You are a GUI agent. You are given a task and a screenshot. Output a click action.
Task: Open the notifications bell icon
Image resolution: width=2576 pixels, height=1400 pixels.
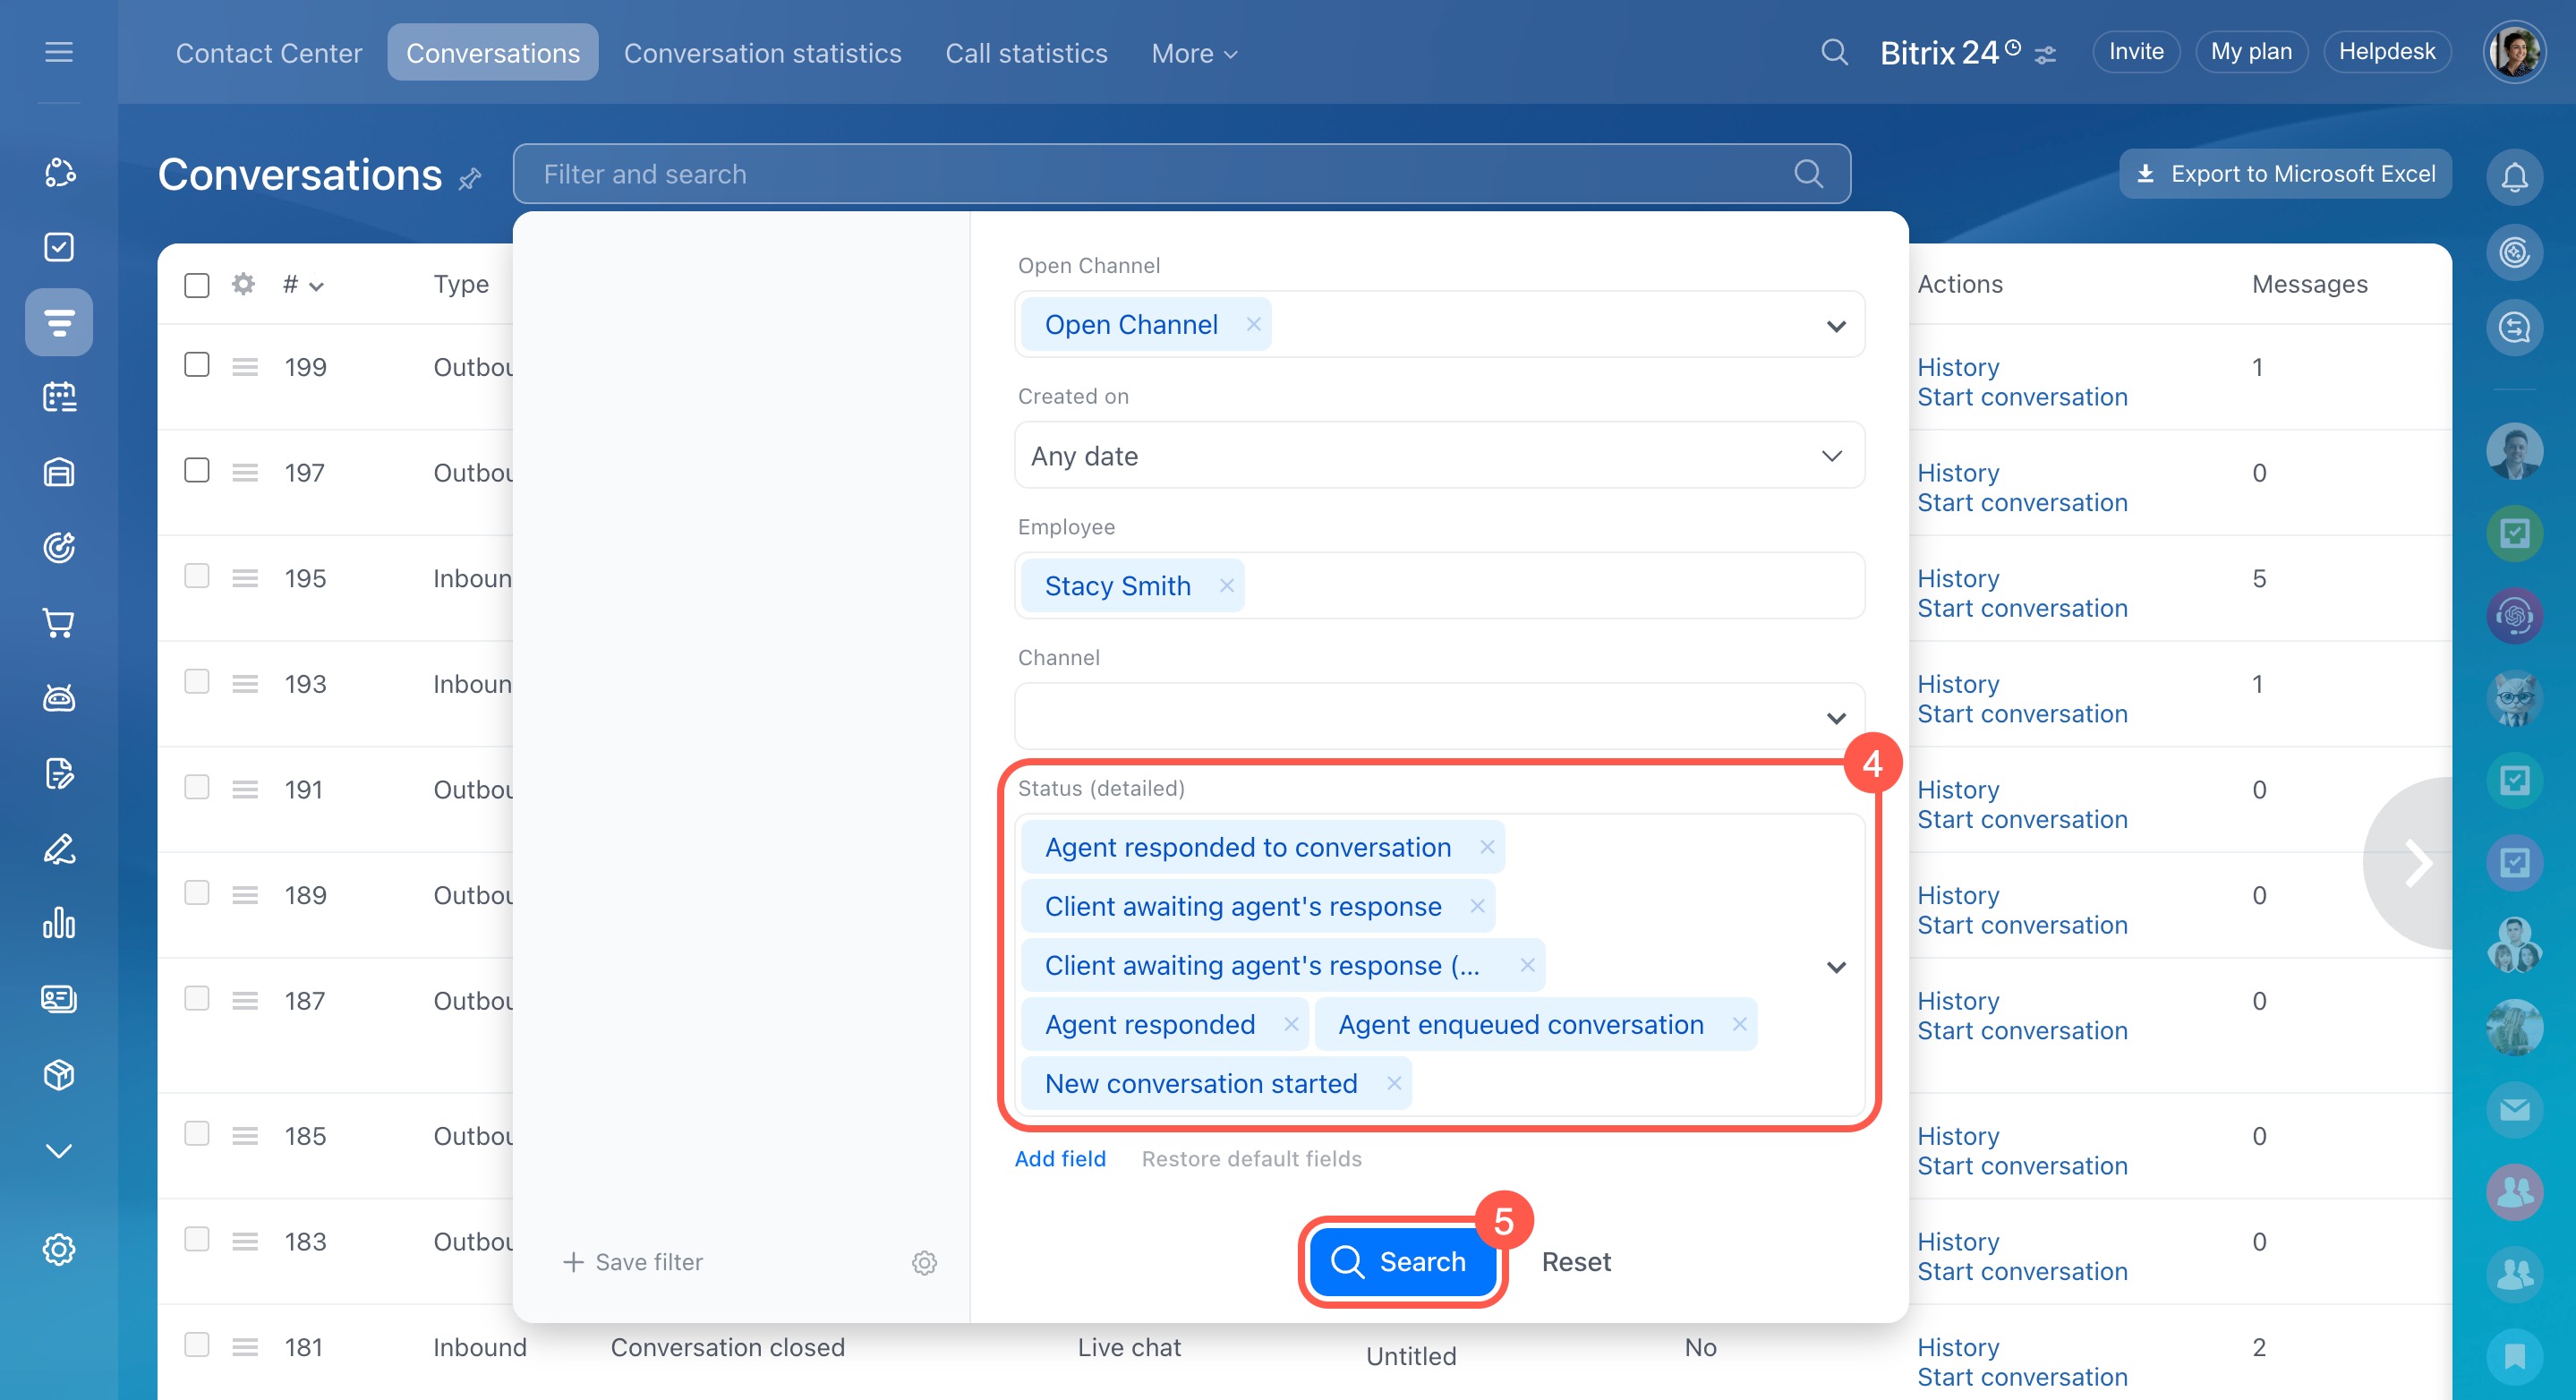pyautogui.click(x=2513, y=178)
